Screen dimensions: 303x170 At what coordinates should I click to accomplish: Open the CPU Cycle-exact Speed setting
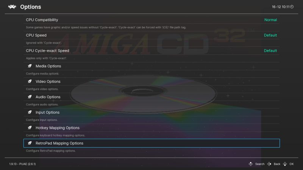tap(151, 51)
